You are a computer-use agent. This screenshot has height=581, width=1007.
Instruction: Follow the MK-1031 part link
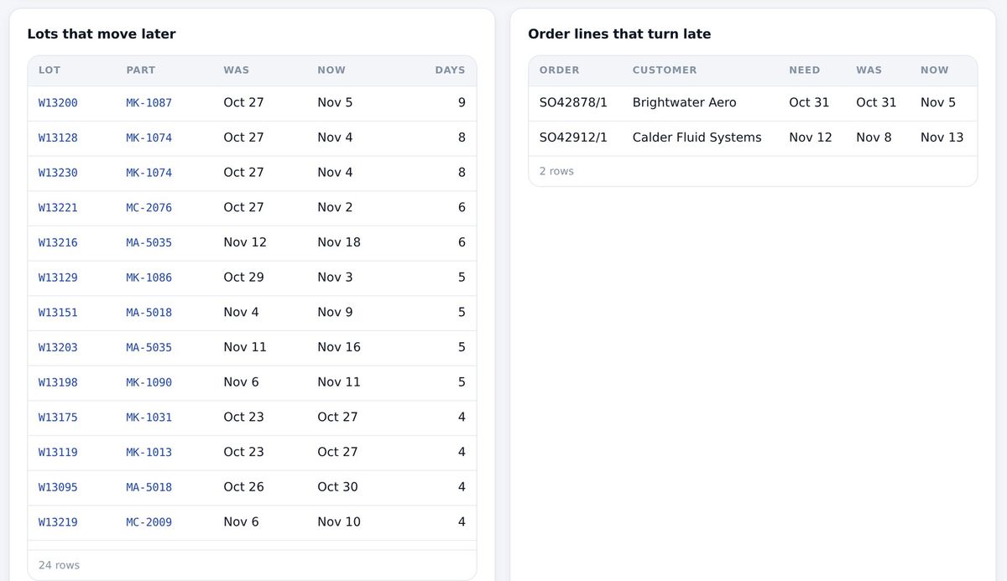pyautogui.click(x=149, y=418)
